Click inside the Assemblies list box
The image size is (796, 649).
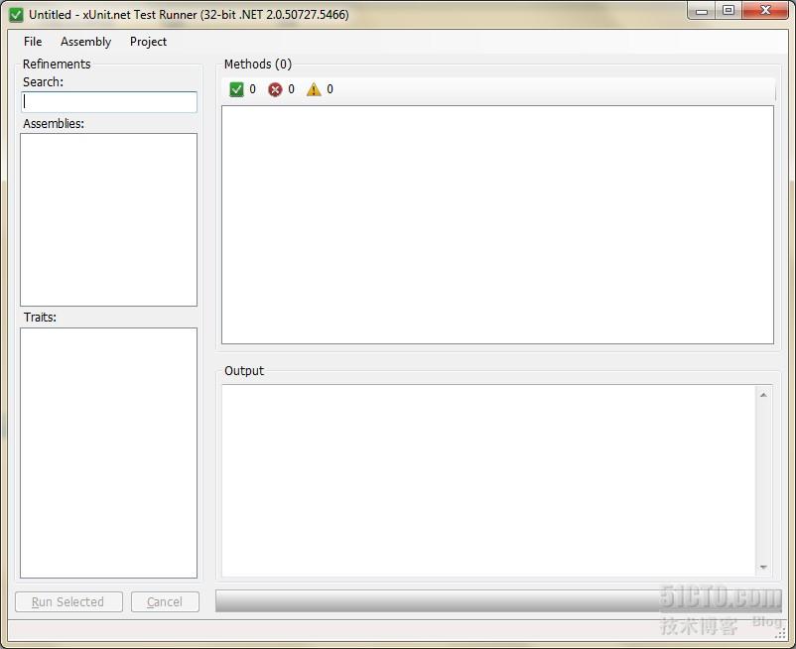click(108, 219)
